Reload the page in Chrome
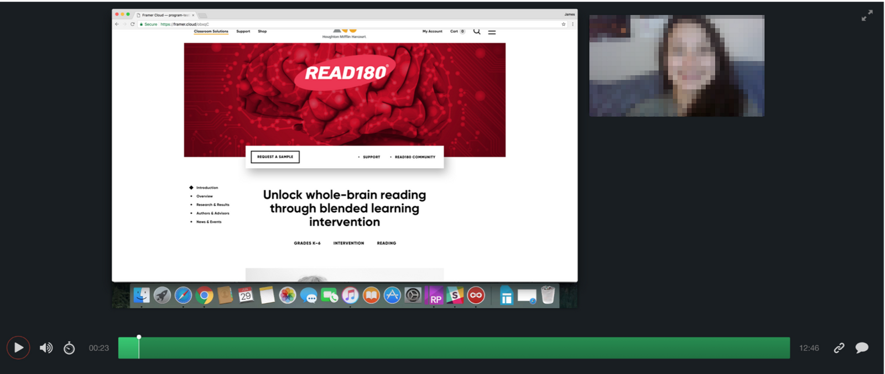 click(x=133, y=24)
